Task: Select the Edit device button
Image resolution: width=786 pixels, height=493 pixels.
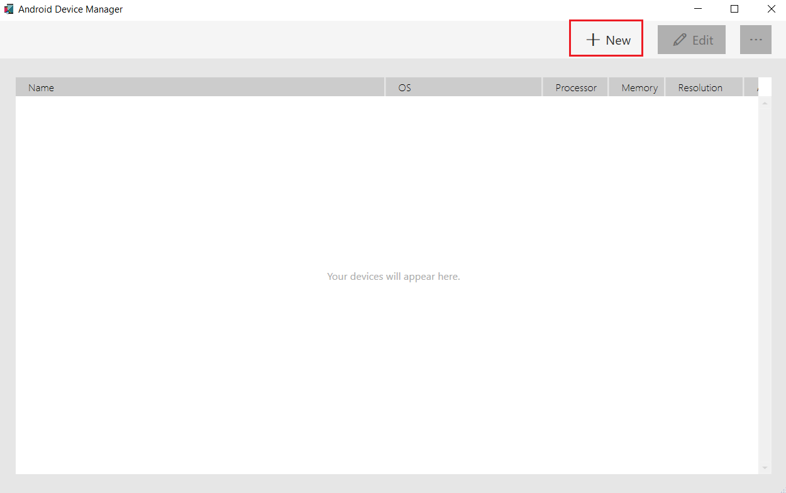Action: click(x=691, y=39)
